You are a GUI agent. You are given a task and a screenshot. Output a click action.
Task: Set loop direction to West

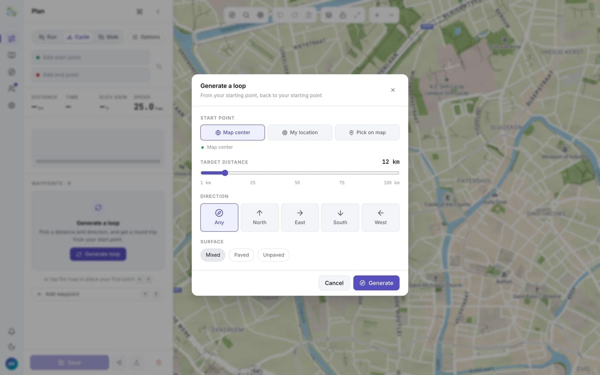pos(380,217)
